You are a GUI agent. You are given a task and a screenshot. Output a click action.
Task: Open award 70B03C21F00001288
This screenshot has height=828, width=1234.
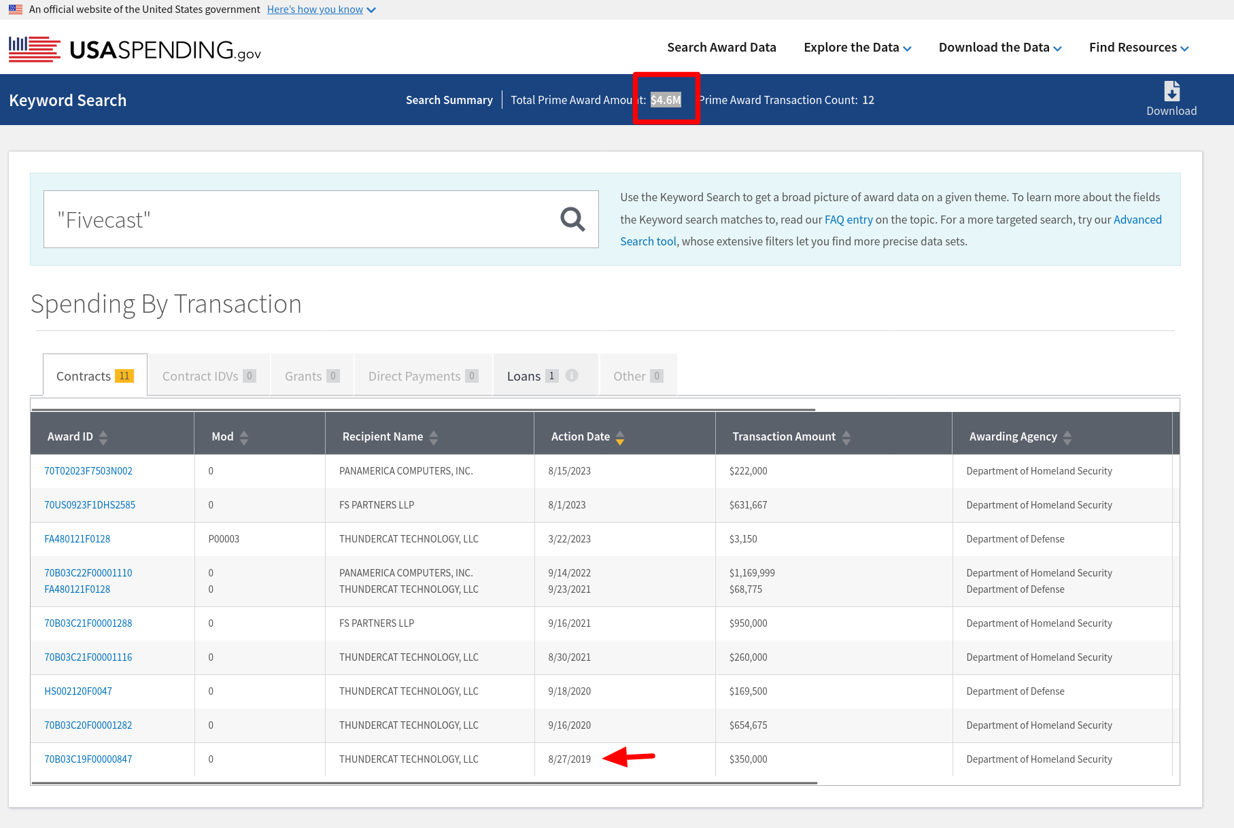(88, 623)
